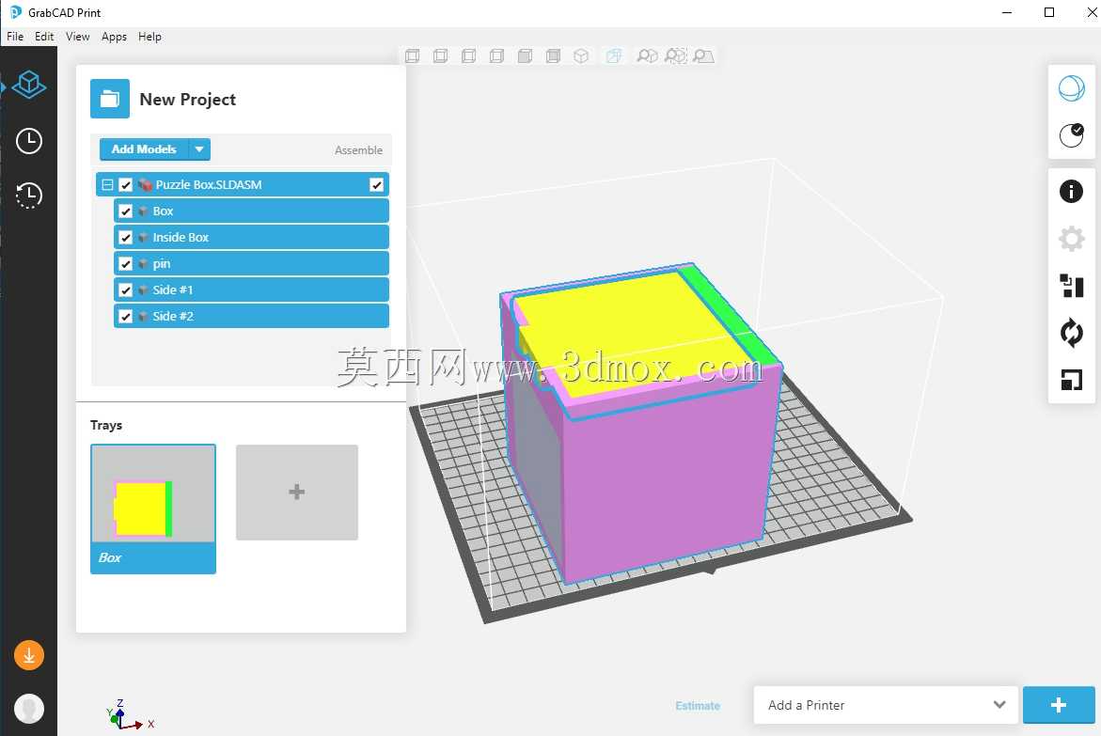Open the File menu

(15, 37)
